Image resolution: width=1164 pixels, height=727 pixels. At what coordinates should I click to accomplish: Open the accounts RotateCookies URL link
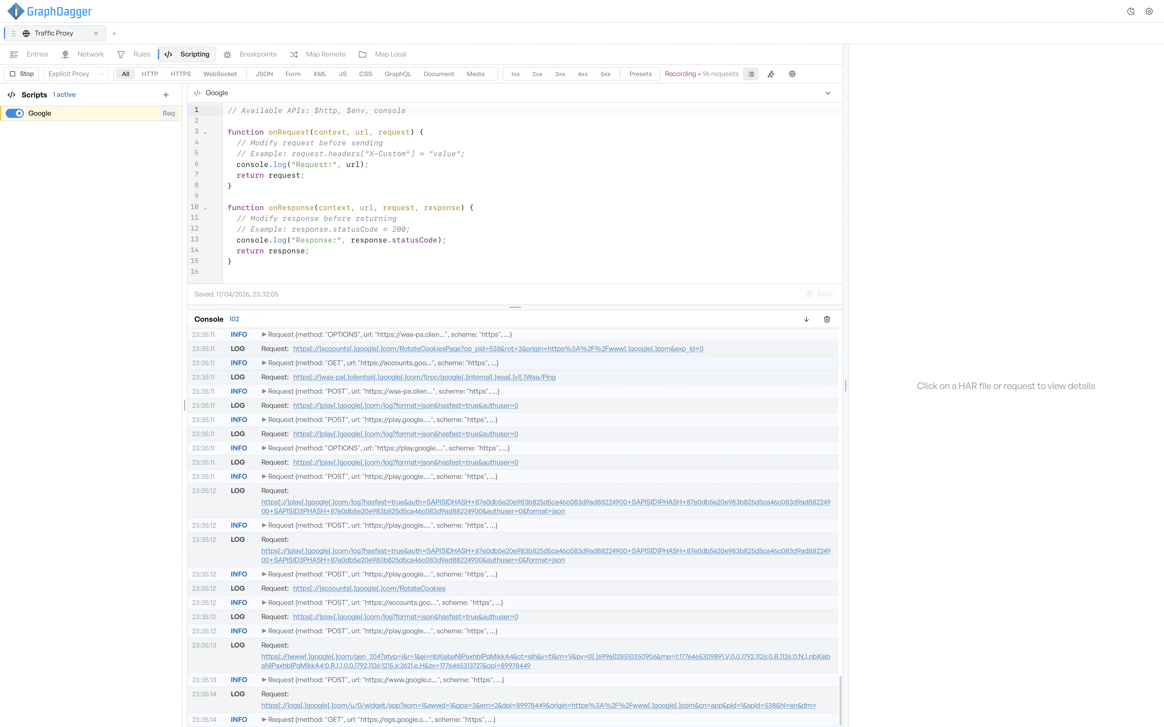click(369, 588)
